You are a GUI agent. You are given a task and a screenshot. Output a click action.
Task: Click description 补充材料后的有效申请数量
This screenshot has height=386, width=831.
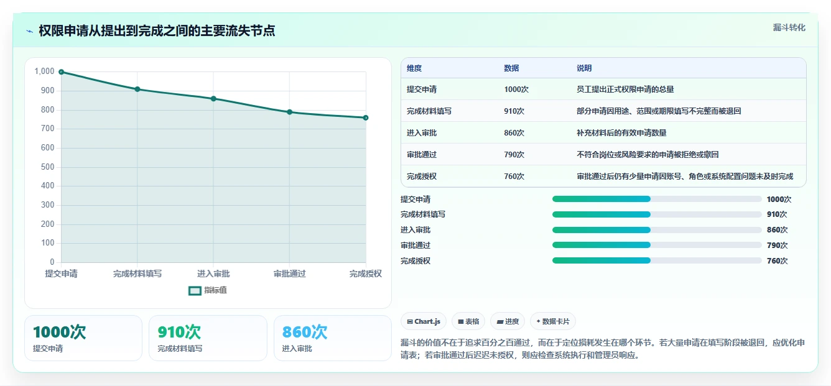click(x=621, y=133)
